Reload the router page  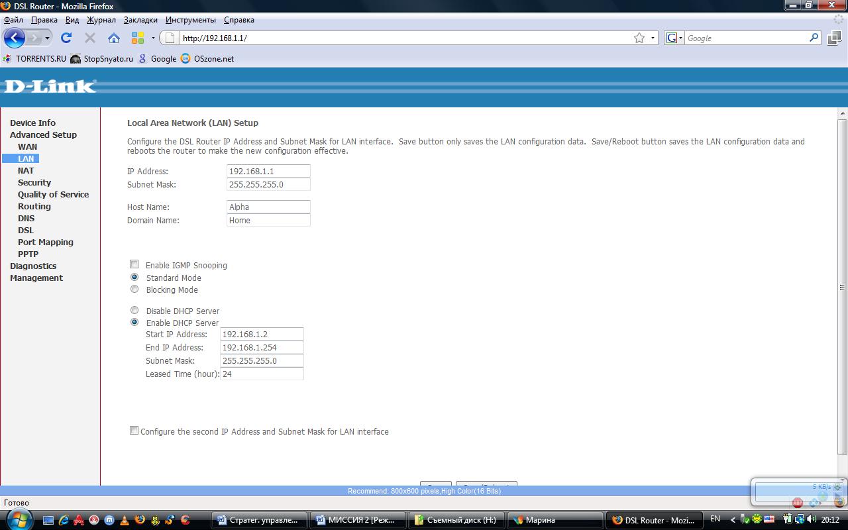[66, 38]
